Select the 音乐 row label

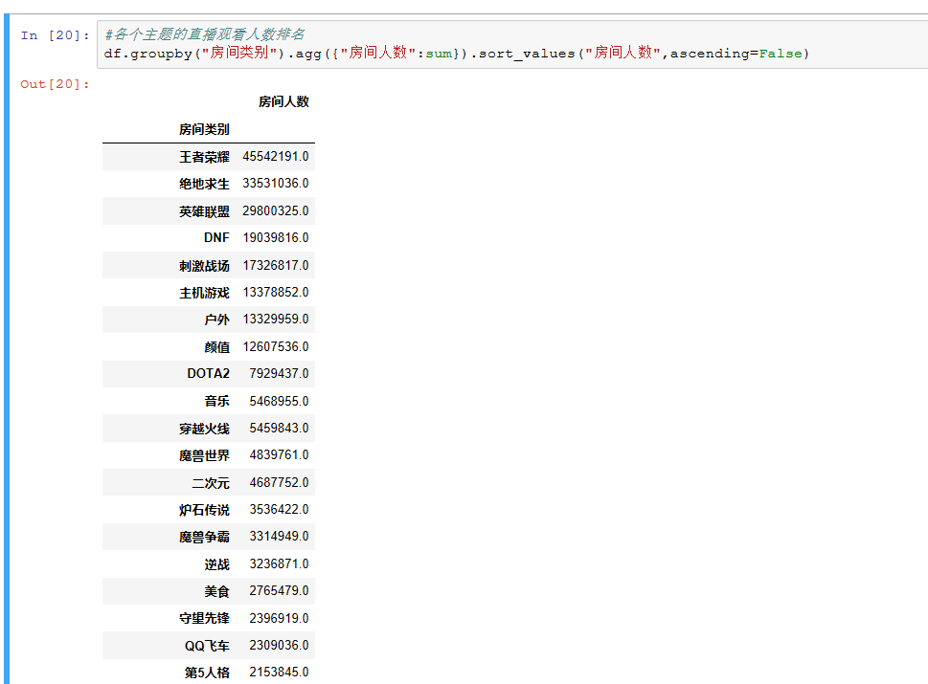216,402
